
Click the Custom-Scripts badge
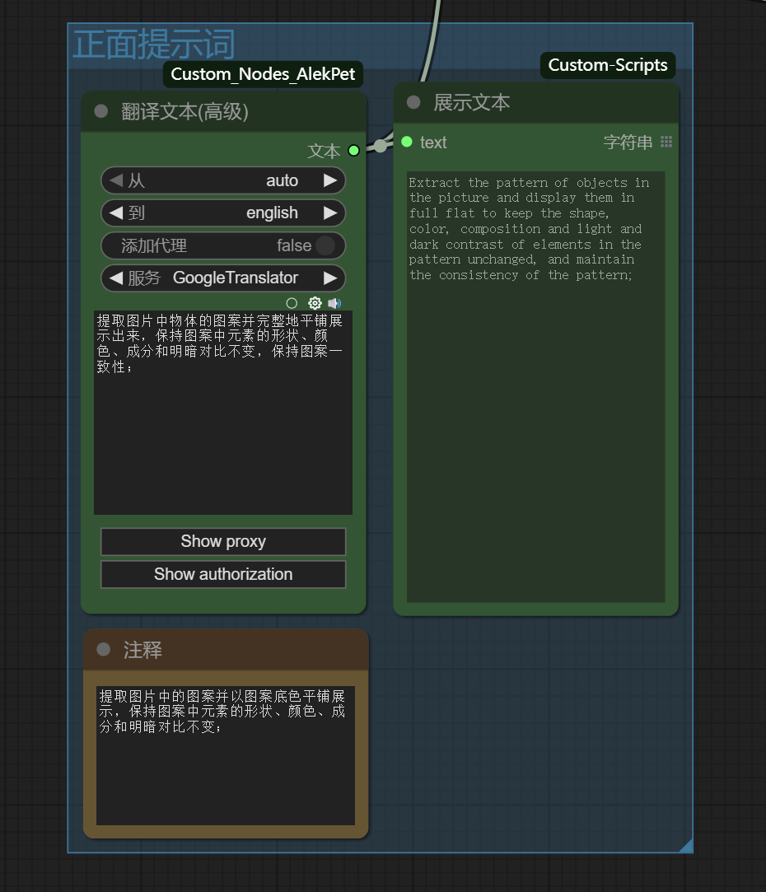click(608, 65)
